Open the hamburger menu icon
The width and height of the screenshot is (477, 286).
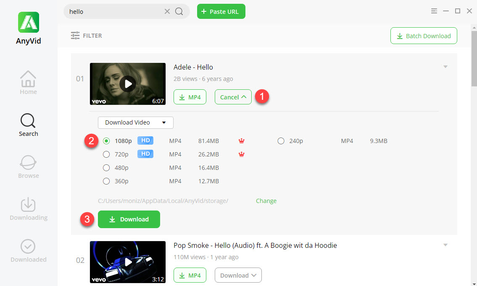434,11
